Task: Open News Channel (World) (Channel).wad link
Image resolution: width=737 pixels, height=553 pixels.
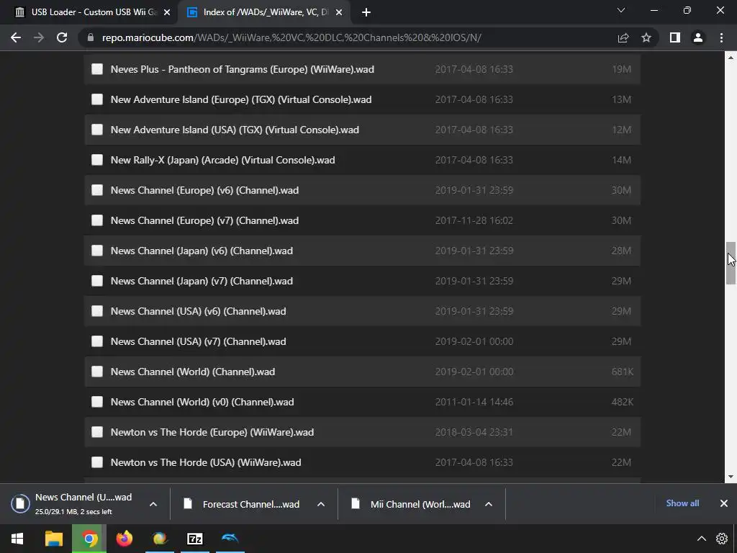Action: click(x=193, y=372)
